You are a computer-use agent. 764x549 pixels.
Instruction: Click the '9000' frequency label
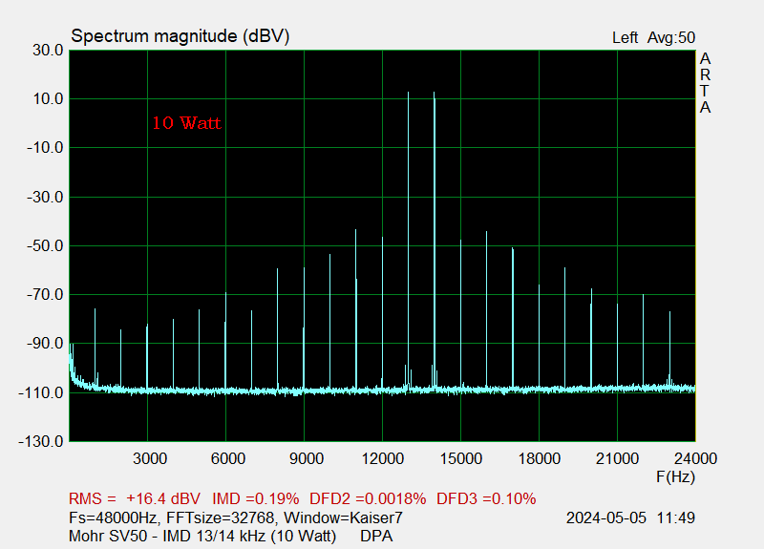pos(307,458)
